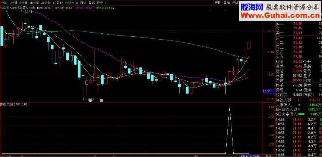Viewport: 322px width, 157px height.
Task: Click the 5日净流入额 value -261.1万
Action: (315, 109)
